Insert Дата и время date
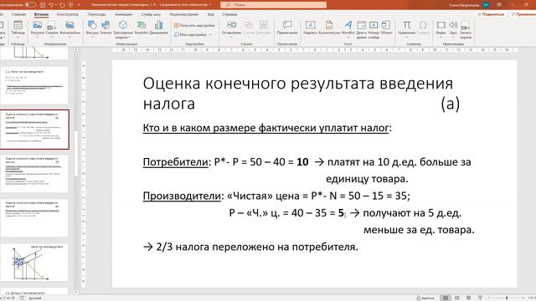536x301 pixels. pyautogui.click(x=361, y=29)
